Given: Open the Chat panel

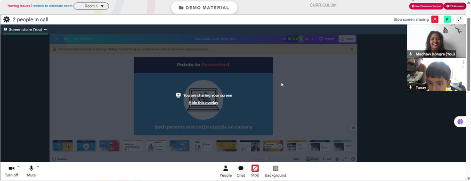Looking at the screenshot, I should click(241, 172).
